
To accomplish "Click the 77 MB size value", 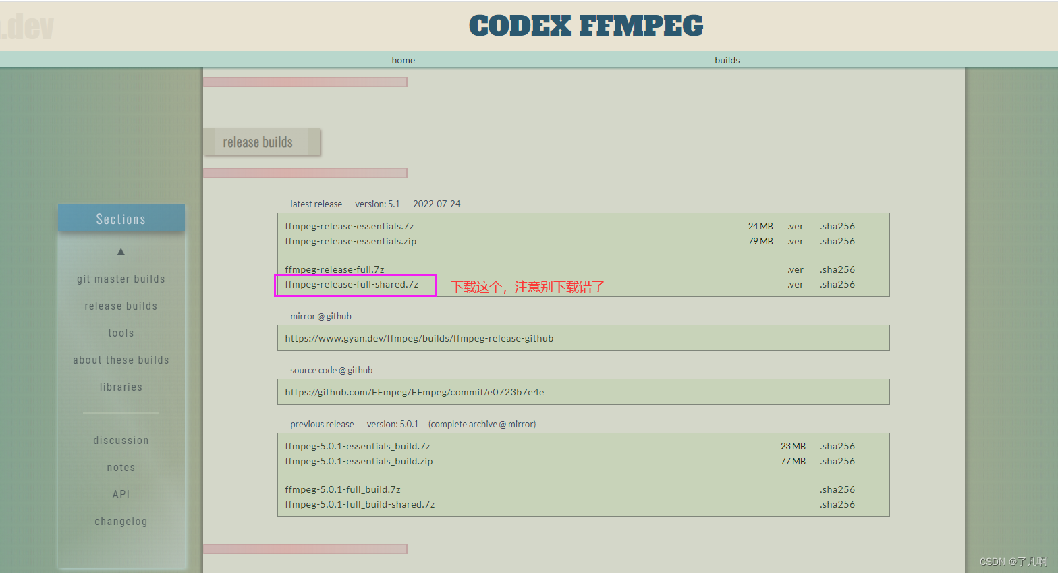I will (x=793, y=461).
